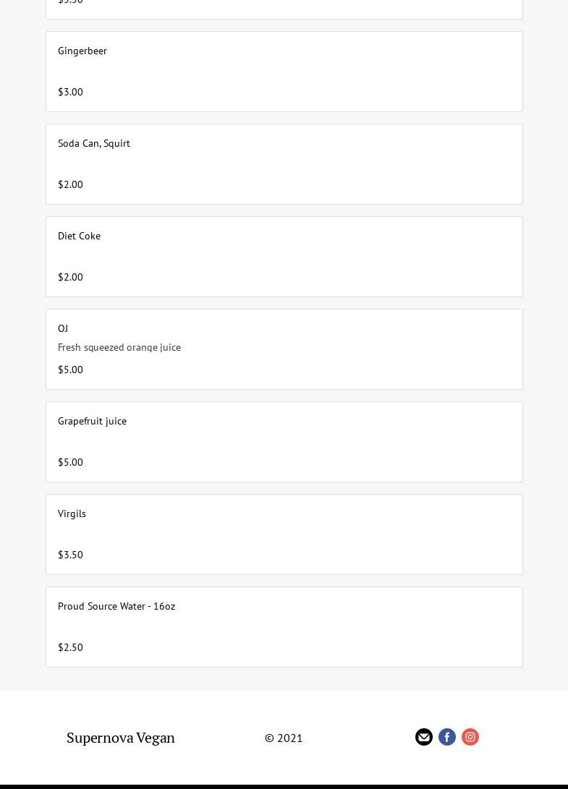Open the Instagram icon link

pos(470,737)
